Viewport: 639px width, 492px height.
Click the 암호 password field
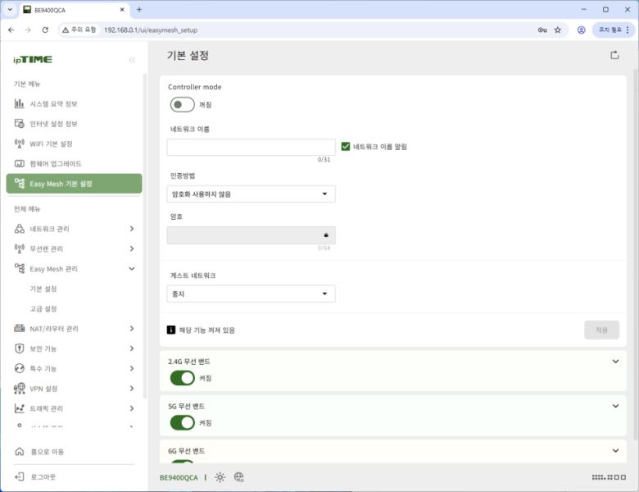(x=251, y=235)
